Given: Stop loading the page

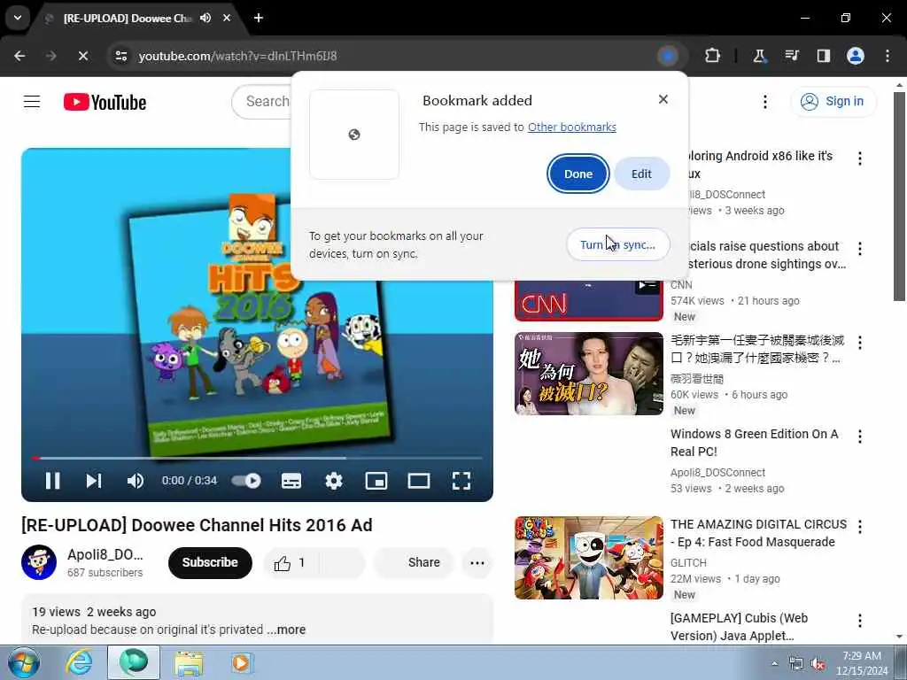Looking at the screenshot, I should (83, 56).
